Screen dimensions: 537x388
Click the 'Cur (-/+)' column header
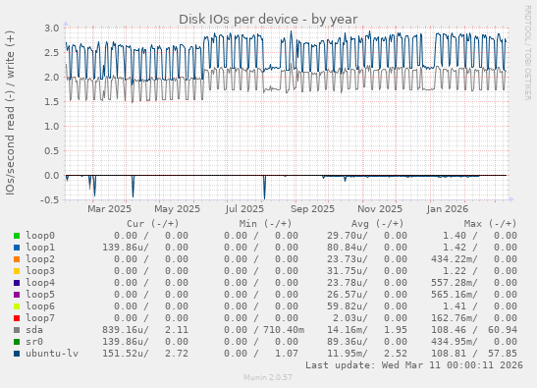click(x=153, y=224)
